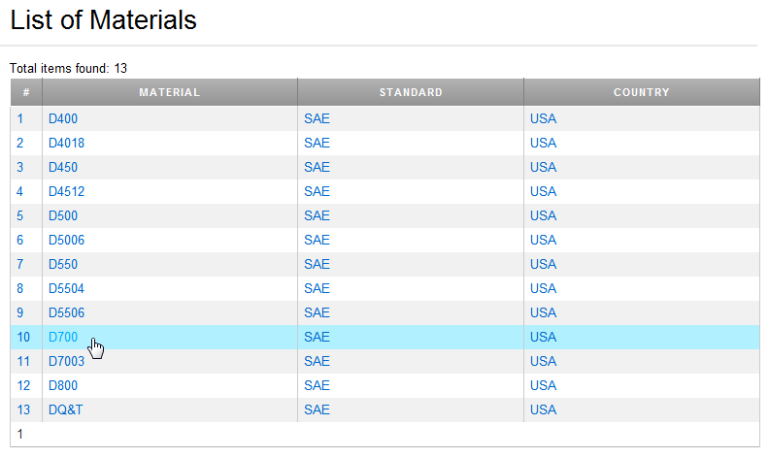769x458 pixels.
Task: Go to page 1 in pagination
Action: coord(20,434)
